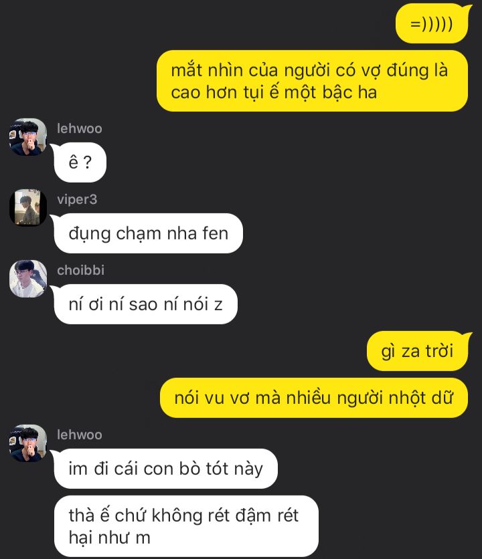Tap the 'im đi cái con bò tót này' bubble
482x559 pixels.
point(165,469)
